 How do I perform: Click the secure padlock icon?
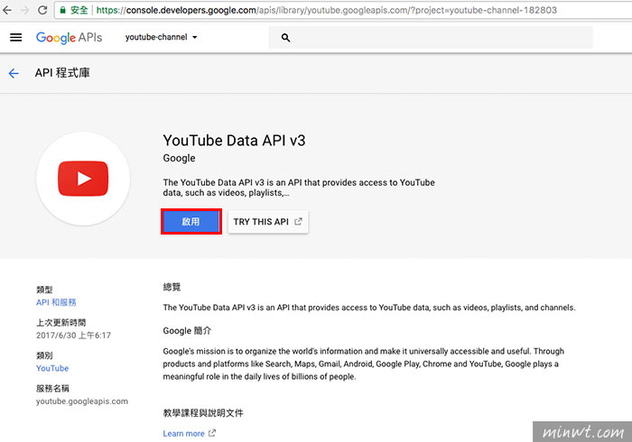click(x=62, y=10)
